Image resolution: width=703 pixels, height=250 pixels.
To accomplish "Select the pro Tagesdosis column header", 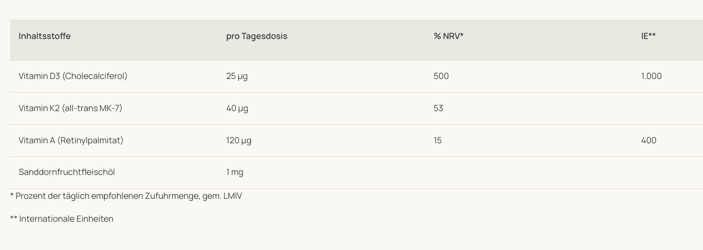I will point(256,36).
